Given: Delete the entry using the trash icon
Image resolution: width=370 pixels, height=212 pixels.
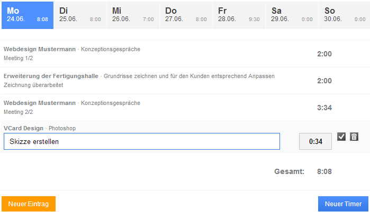Looking at the screenshot, I should (354, 137).
